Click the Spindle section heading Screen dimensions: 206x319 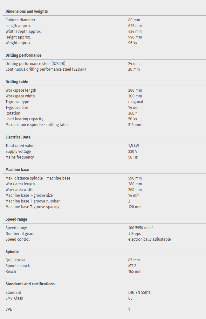(12, 252)
